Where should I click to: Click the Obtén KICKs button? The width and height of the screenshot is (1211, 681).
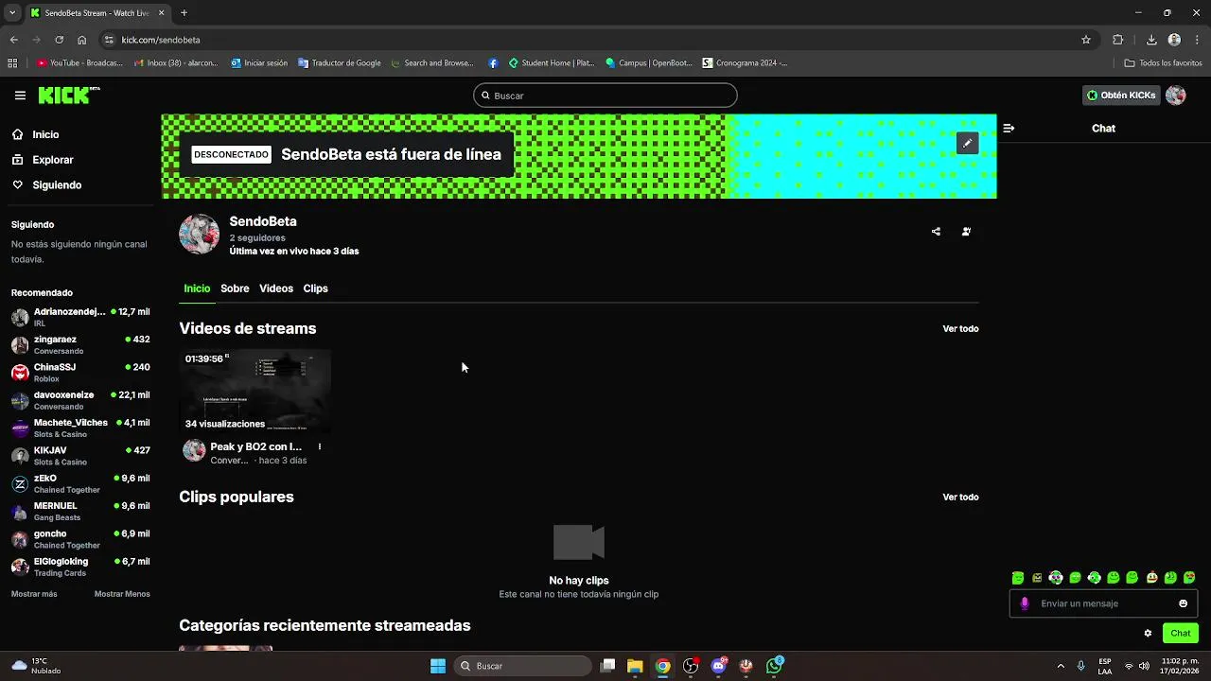click(x=1121, y=96)
